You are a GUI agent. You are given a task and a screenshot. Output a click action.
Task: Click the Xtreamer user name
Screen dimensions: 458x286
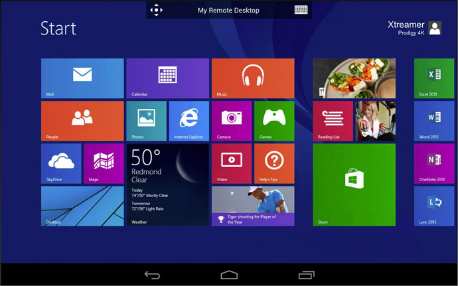tap(406, 25)
